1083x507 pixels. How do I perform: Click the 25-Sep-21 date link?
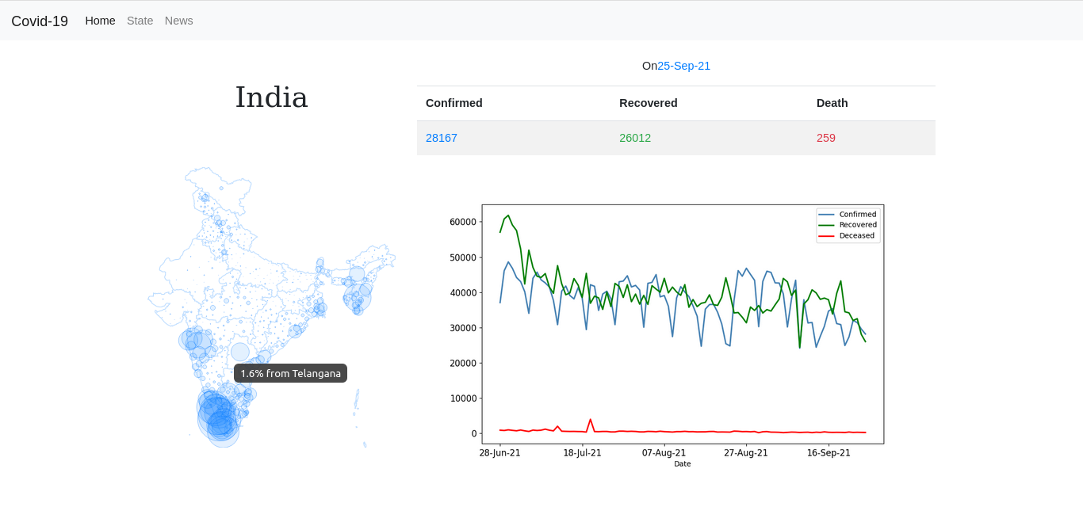click(683, 66)
